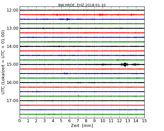Select the 14:00 y-axis time label
Viewport: 164px width, 131px height.
tap(12, 46)
